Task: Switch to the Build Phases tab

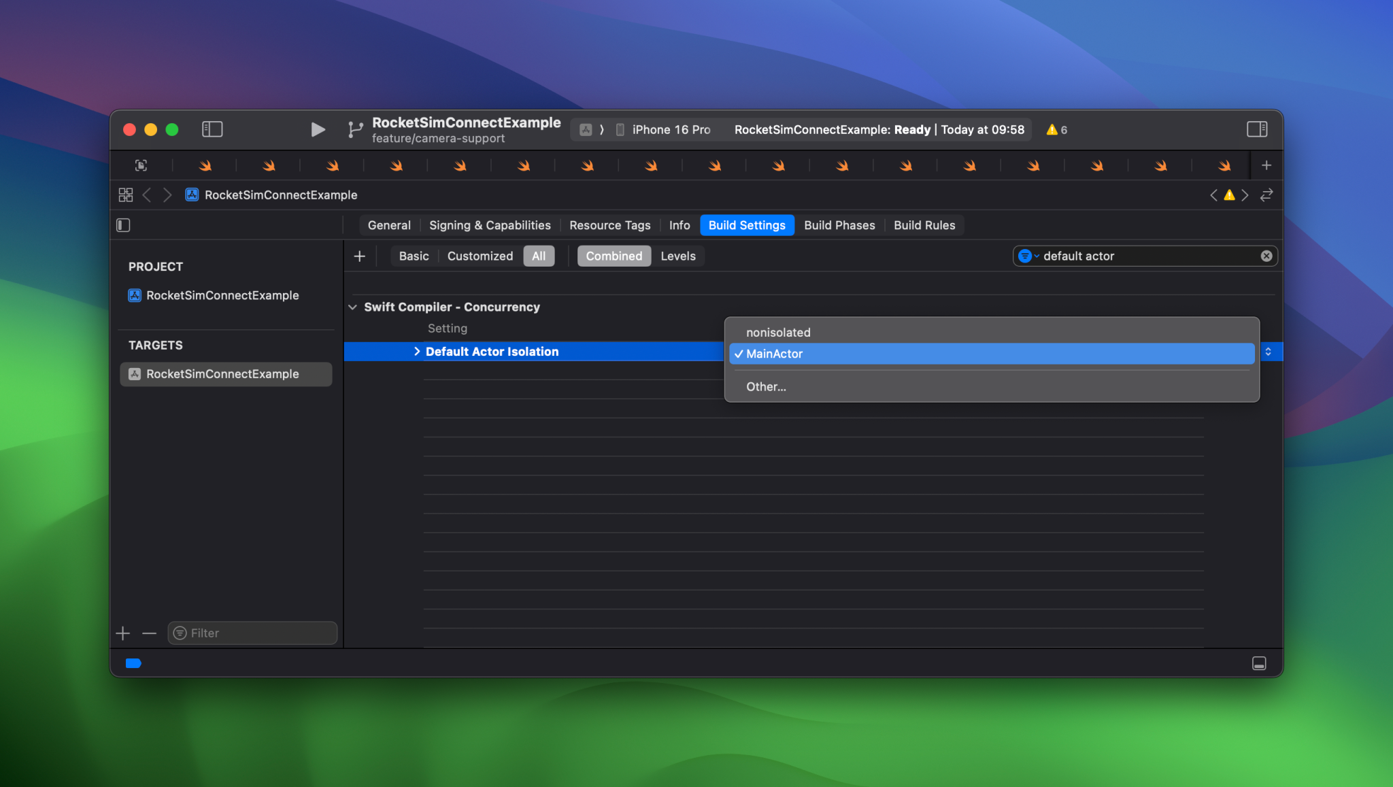Action: [x=839, y=225]
